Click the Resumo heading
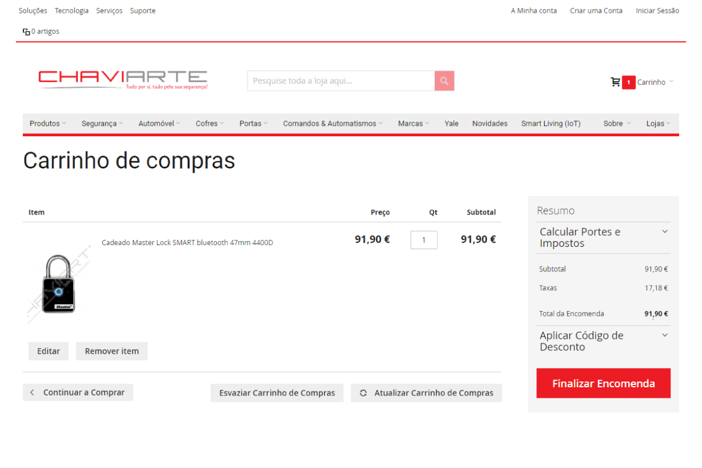Viewport: 702px width, 468px height. pyautogui.click(x=556, y=211)
